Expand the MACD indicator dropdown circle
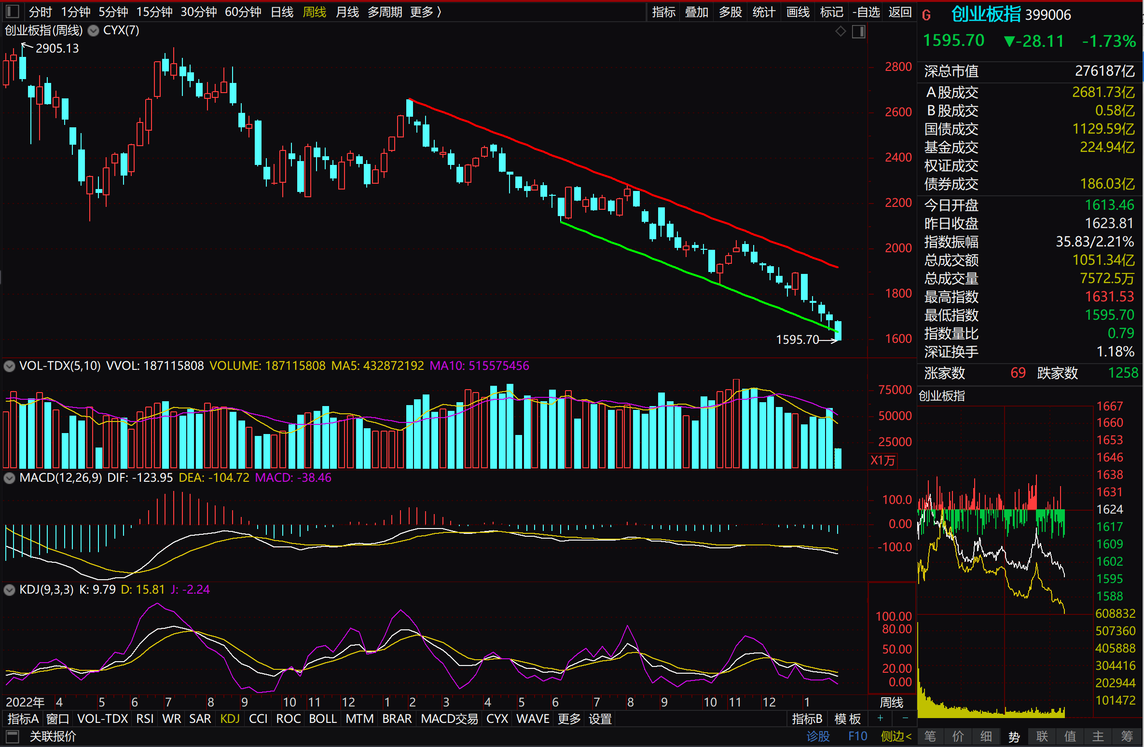The image size is (1144, 747). [x=9, y=478]
